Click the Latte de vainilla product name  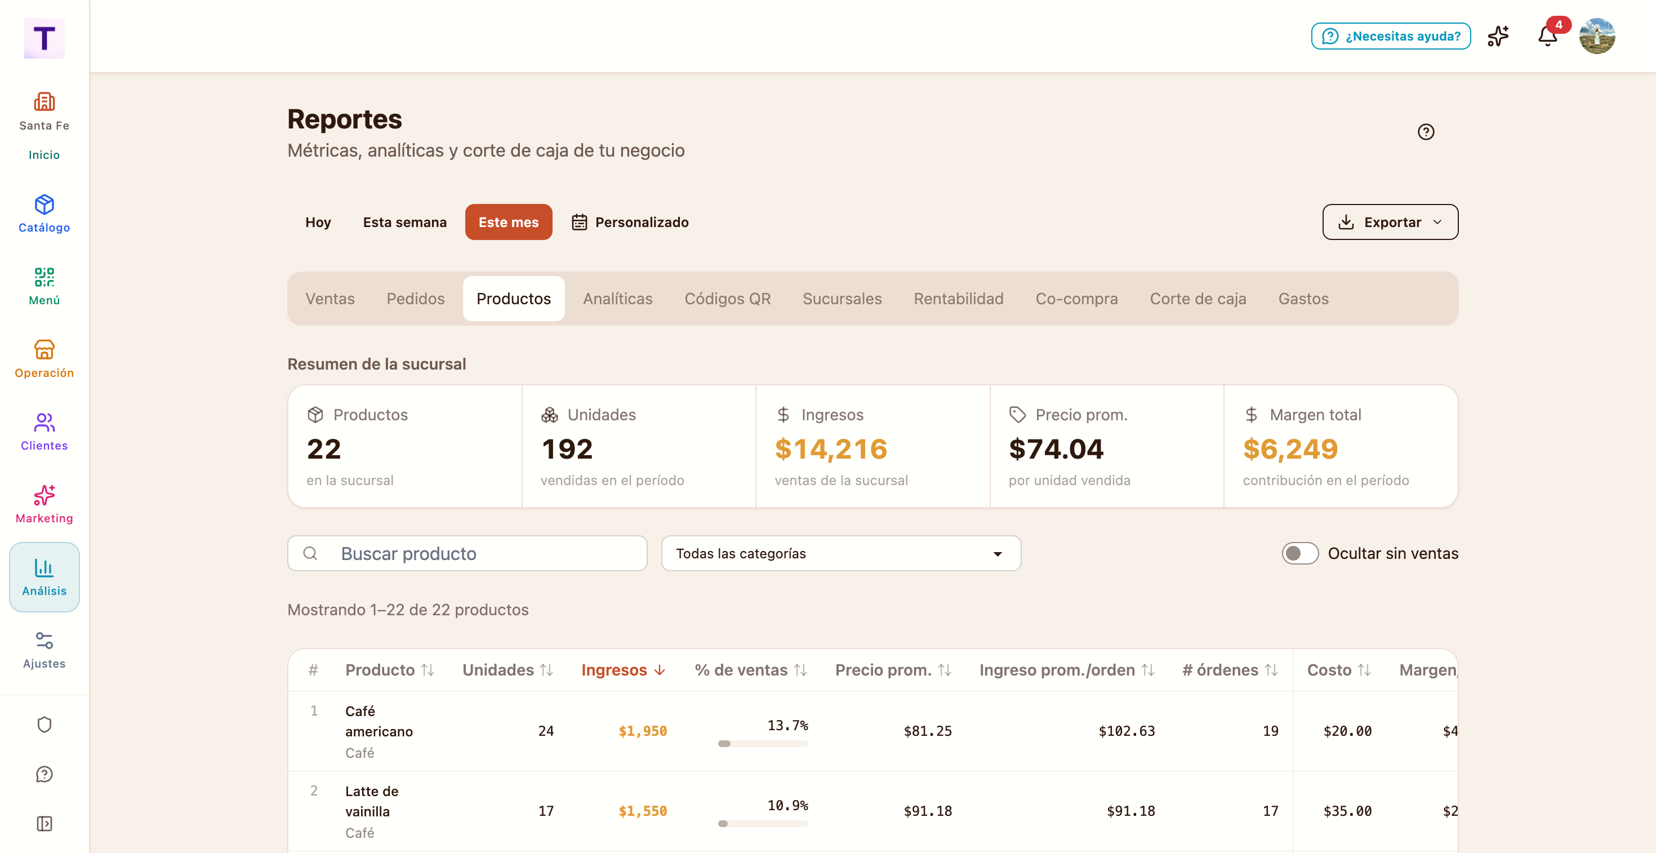pos(372,801)
